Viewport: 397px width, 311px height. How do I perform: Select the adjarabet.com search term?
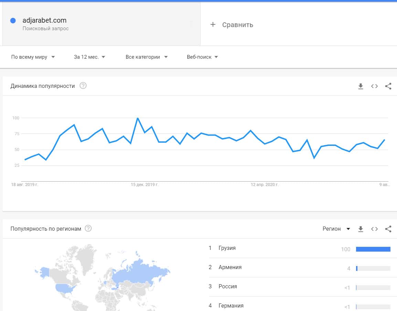(44, 21)
